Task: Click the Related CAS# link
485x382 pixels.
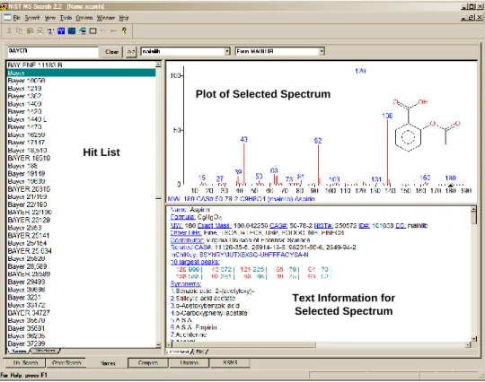Action: coord(190,247)
